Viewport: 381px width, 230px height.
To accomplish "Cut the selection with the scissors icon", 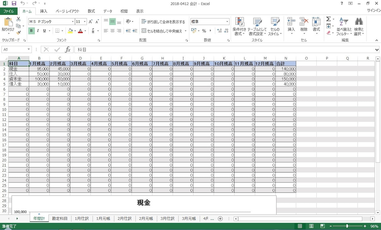I will point(18,19).
